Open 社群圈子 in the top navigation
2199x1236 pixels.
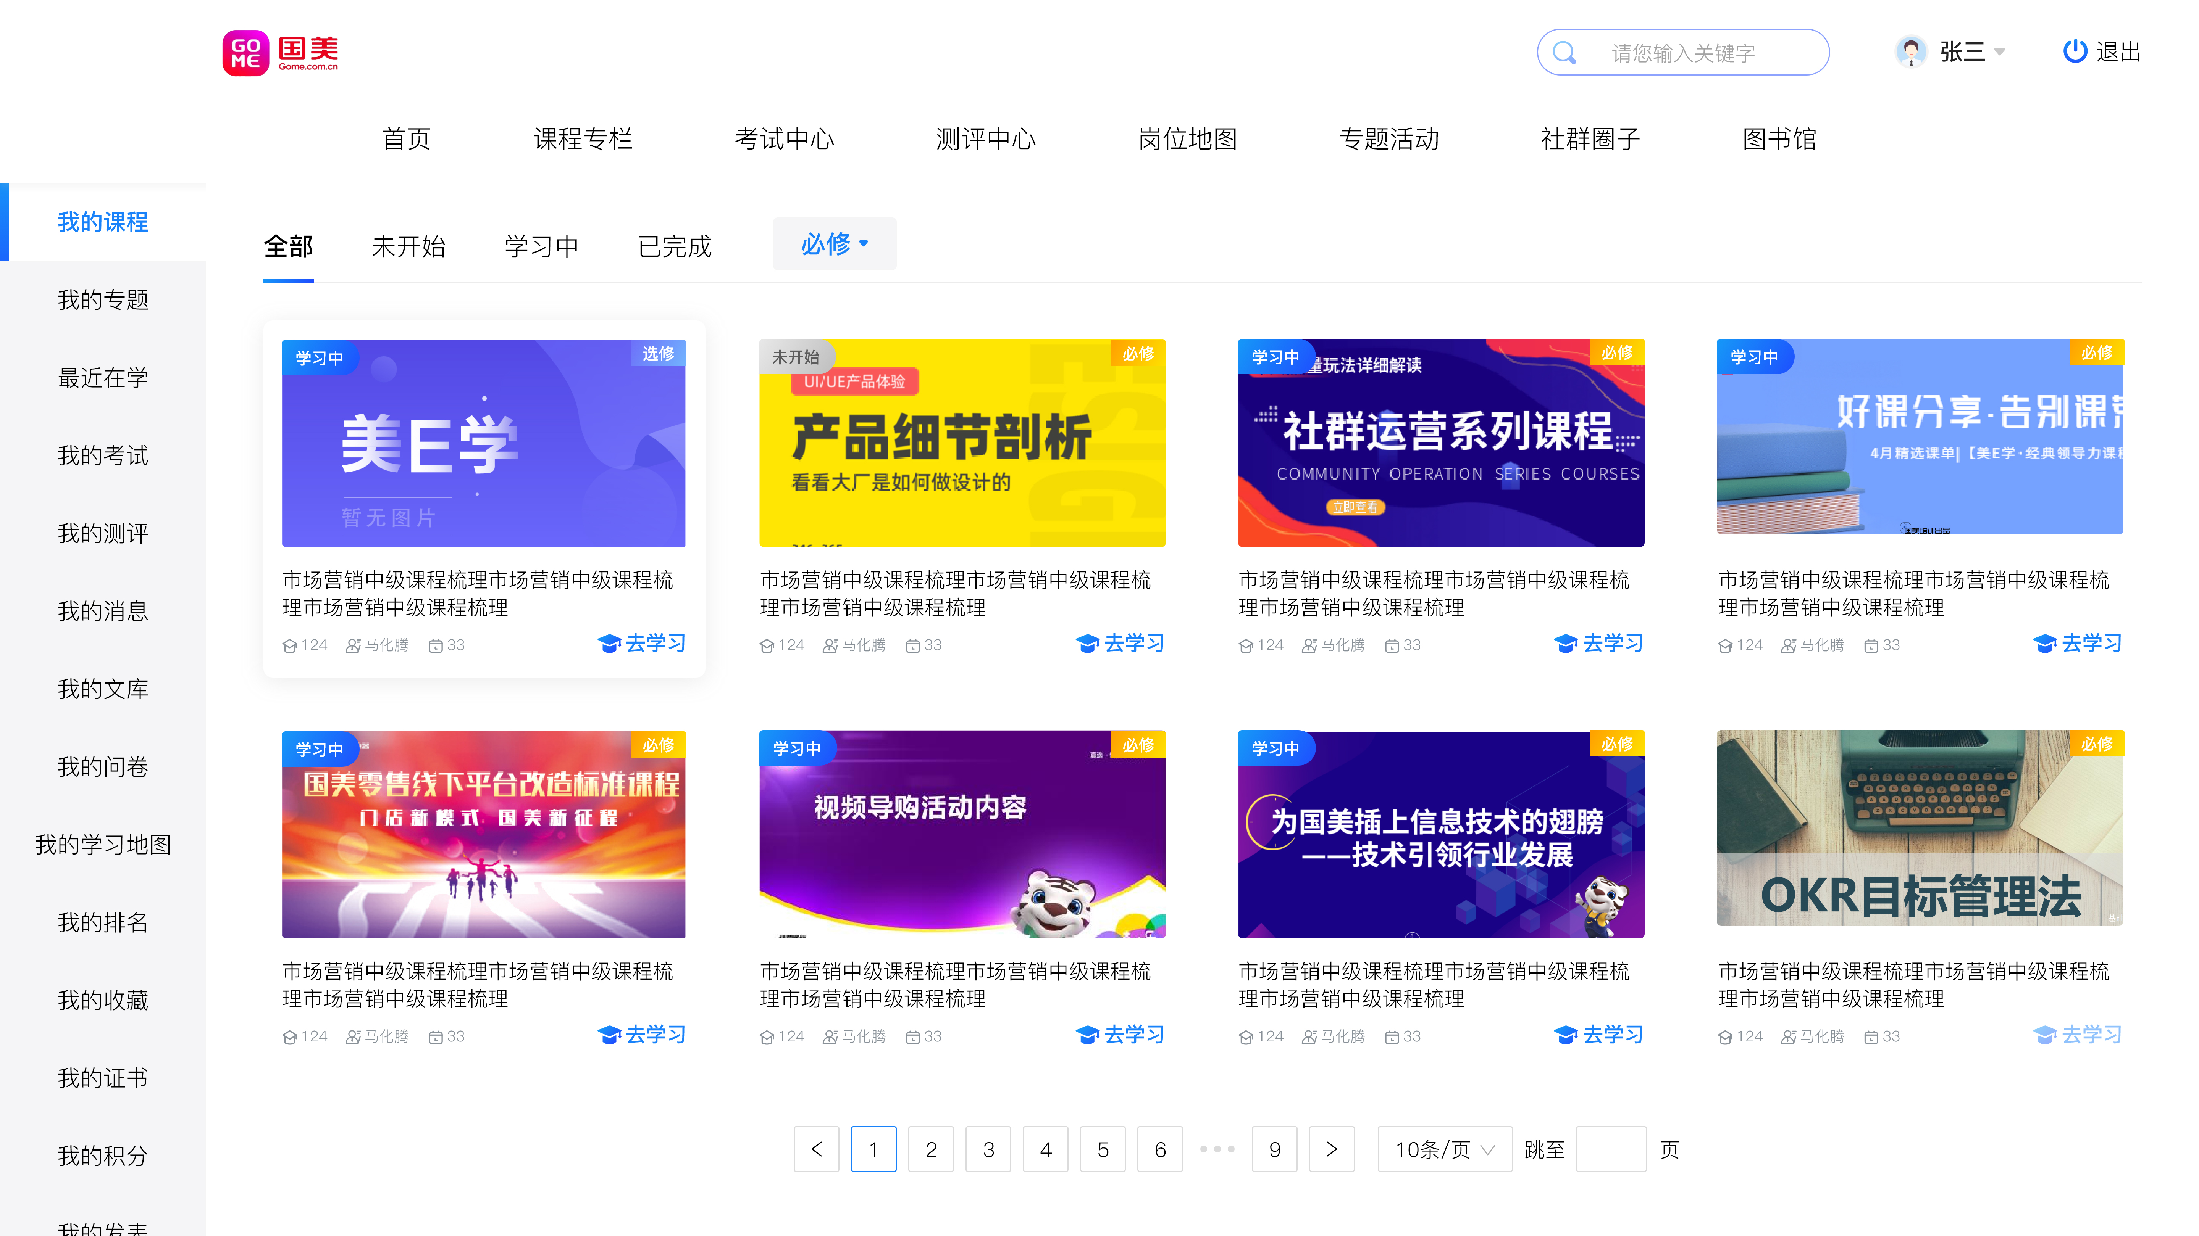[1590, 139]
